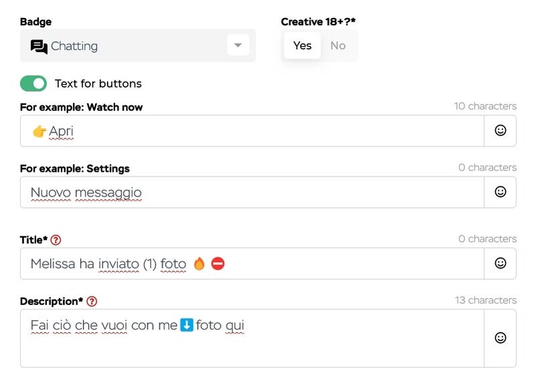Expand the Badge dropdown arrow

point(238,45)
